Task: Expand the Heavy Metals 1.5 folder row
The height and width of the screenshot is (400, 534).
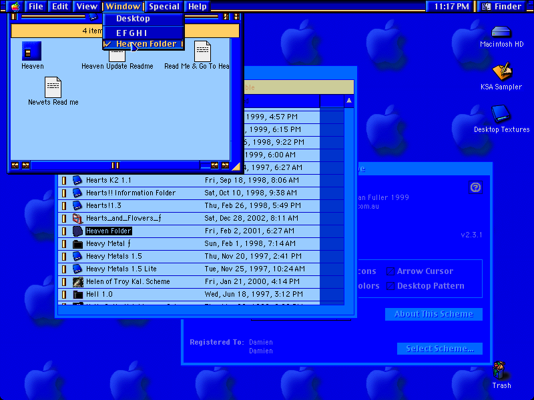Action: pos(63,256)
